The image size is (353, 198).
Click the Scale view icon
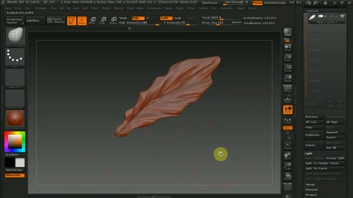coord(287,166)
